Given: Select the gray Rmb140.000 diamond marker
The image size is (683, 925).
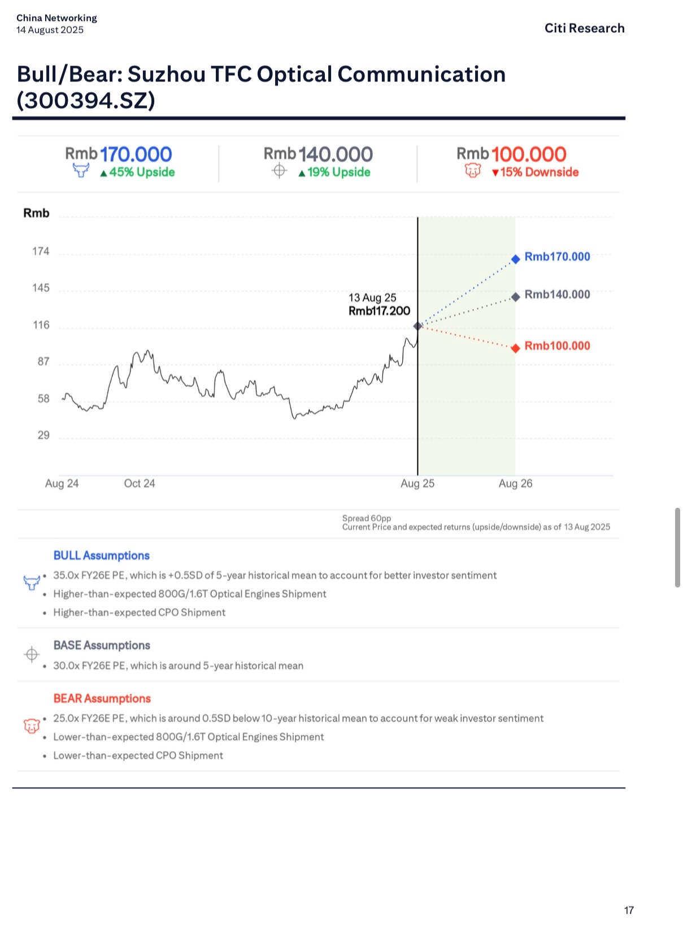Looking at the screenshot, I should click(x=515, y=297).
